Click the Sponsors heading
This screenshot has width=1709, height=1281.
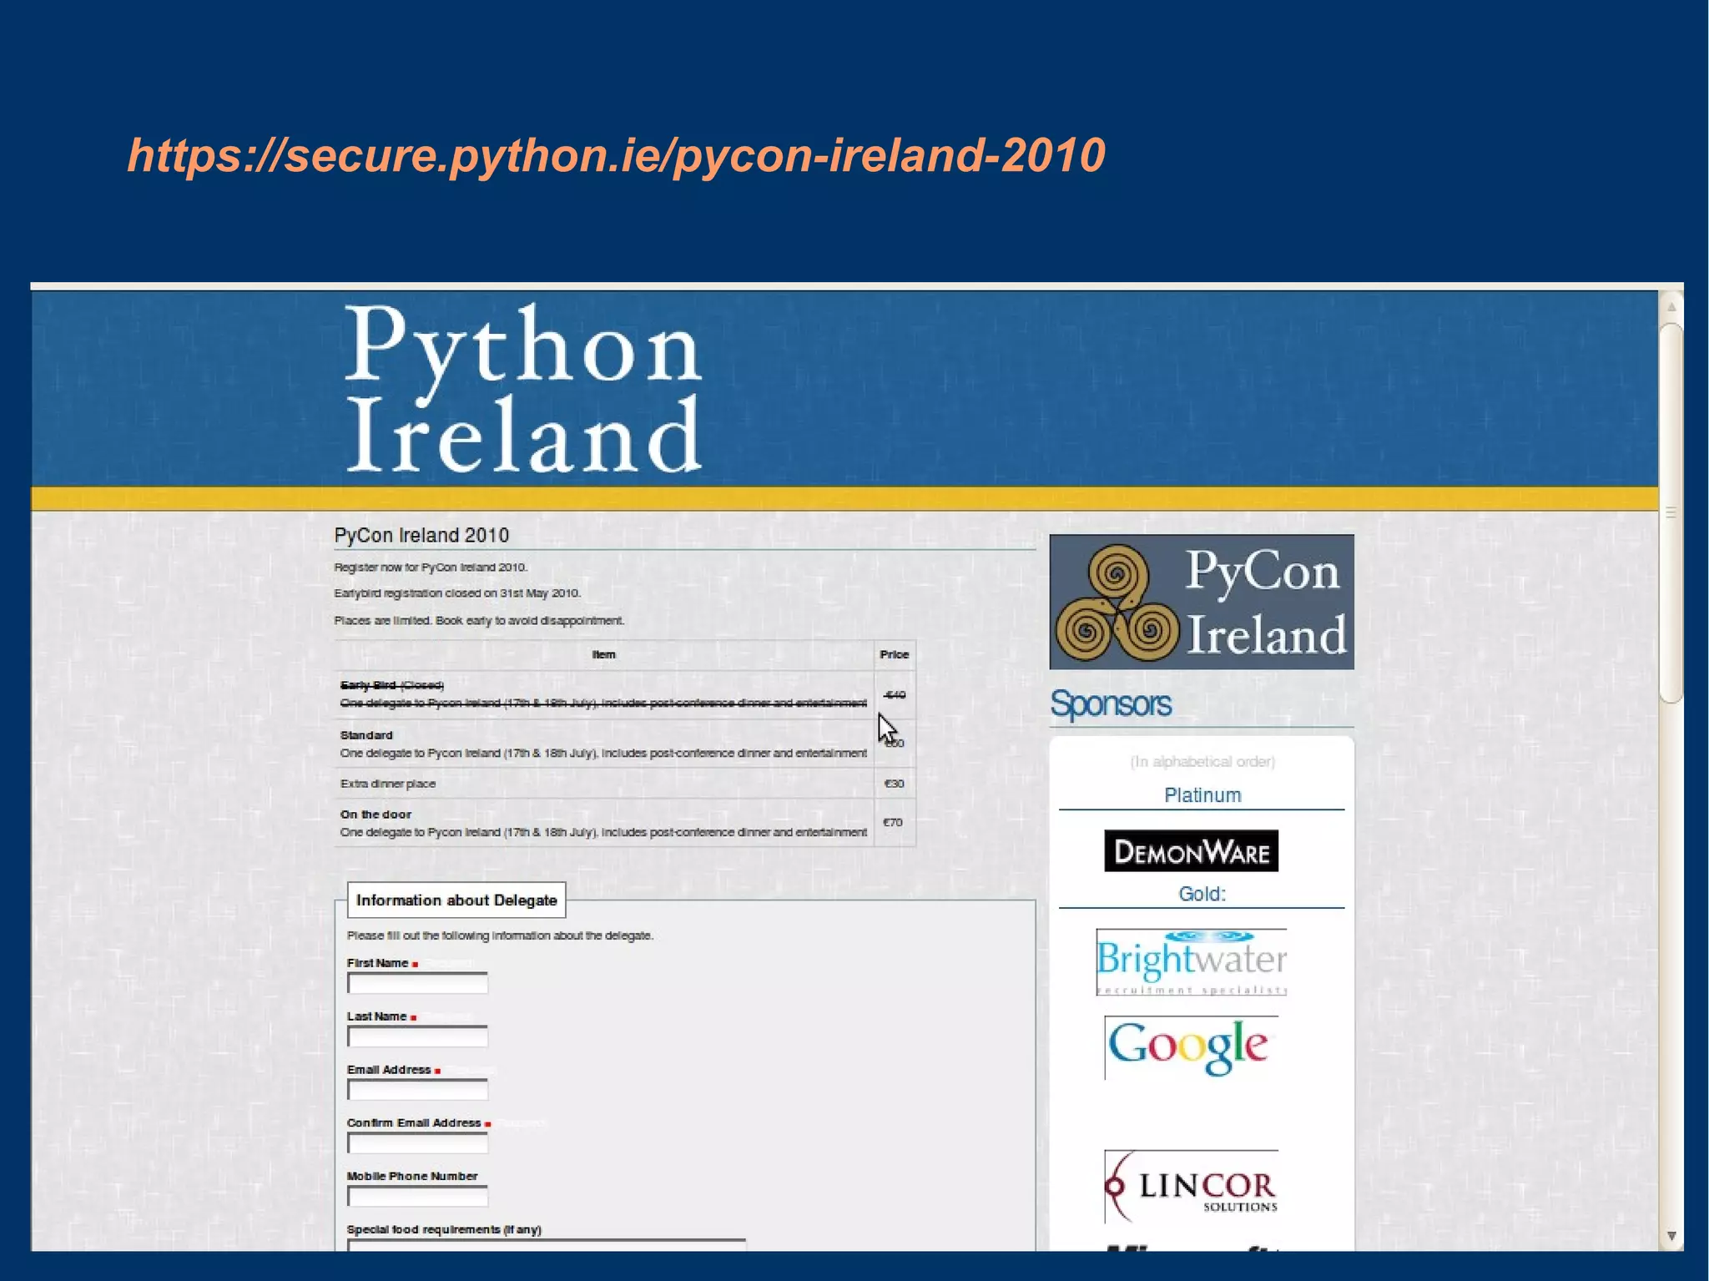(1110, 704)
